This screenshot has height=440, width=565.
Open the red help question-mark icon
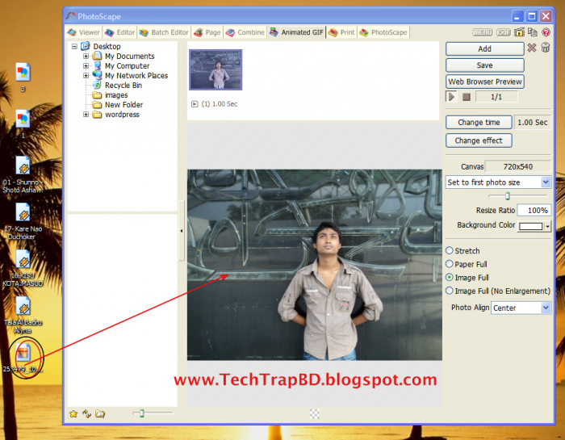(546, 32)
